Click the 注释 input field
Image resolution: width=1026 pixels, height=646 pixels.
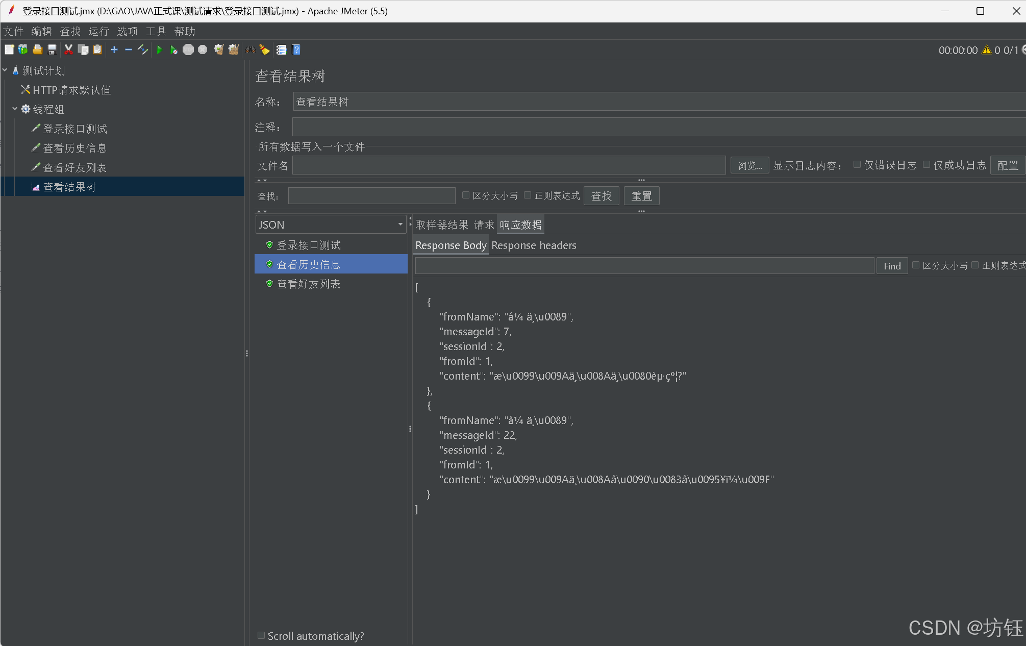pos(659,127)
